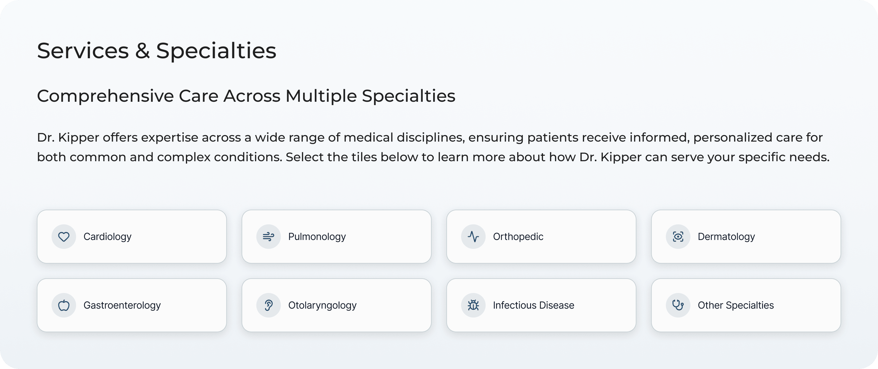Select the Infectious Disease label

(533, 305)
